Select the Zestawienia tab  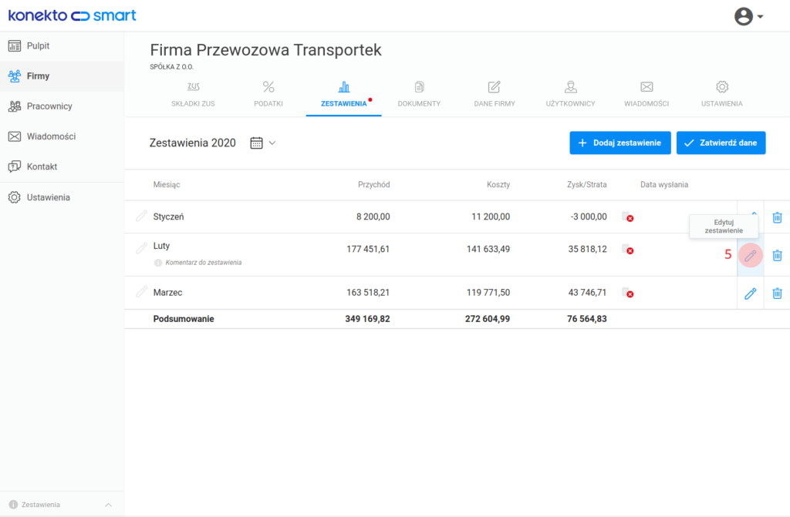343,95
